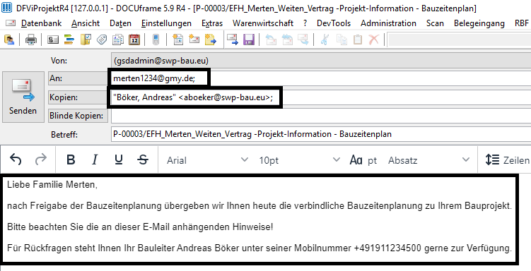Click the forward mail icon
The width and height of the screenshot is (531, 271).
pos(303,40)
